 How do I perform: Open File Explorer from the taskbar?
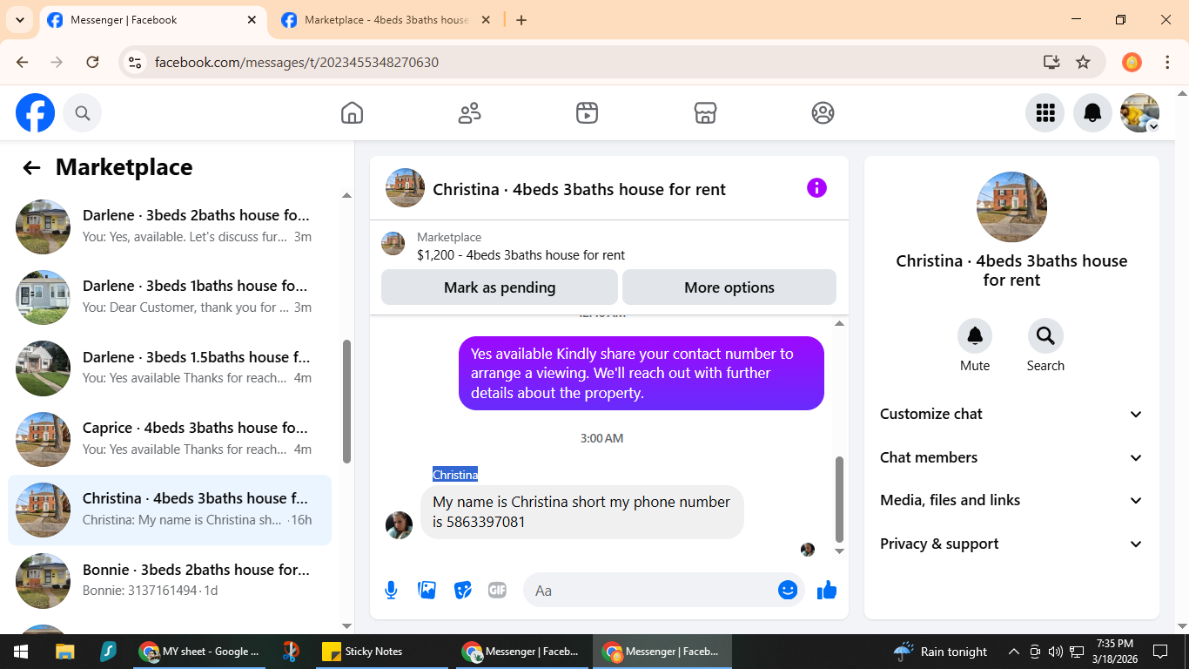point(64,652)
